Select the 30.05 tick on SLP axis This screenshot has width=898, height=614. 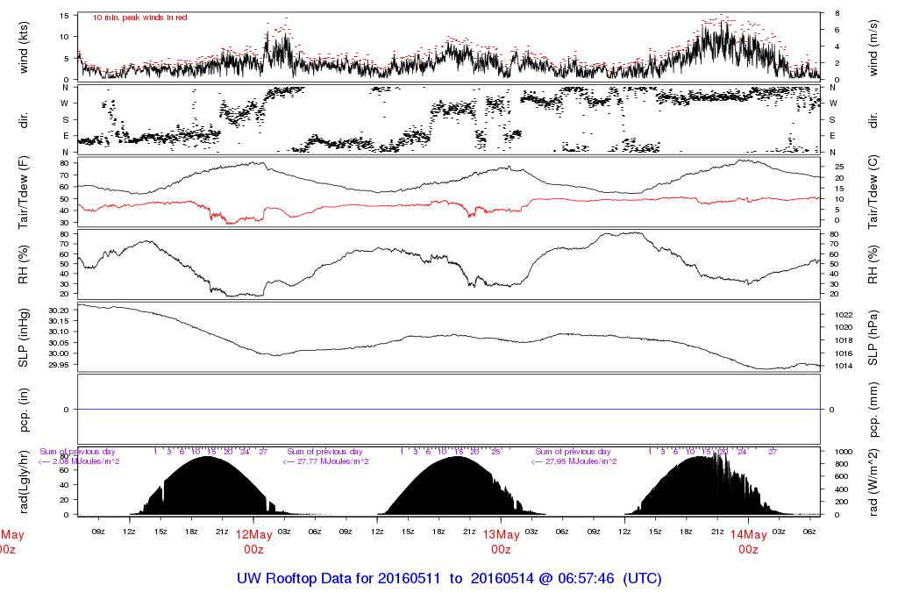click(x=59, y=342)
